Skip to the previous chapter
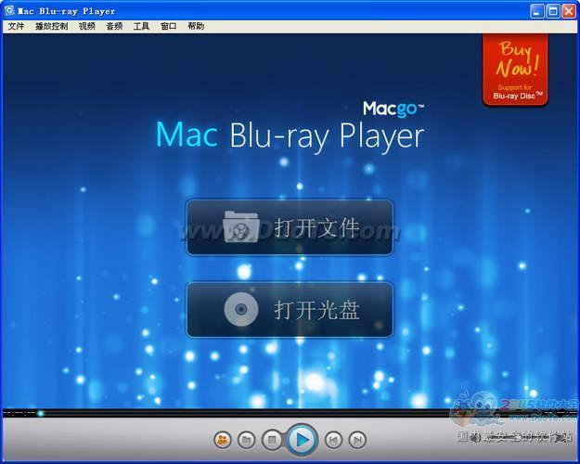The width and height of the screenshot is (580, 464). (334, 440)
